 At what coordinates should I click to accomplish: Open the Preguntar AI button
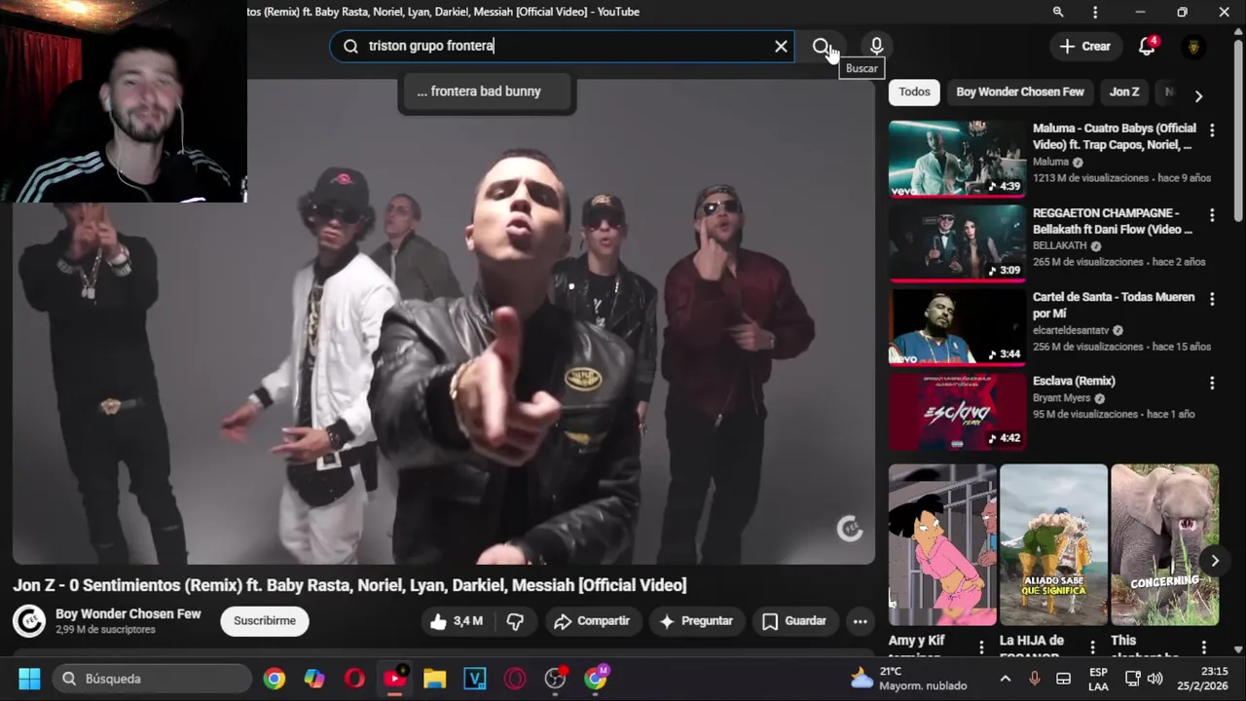pos(696,621)
